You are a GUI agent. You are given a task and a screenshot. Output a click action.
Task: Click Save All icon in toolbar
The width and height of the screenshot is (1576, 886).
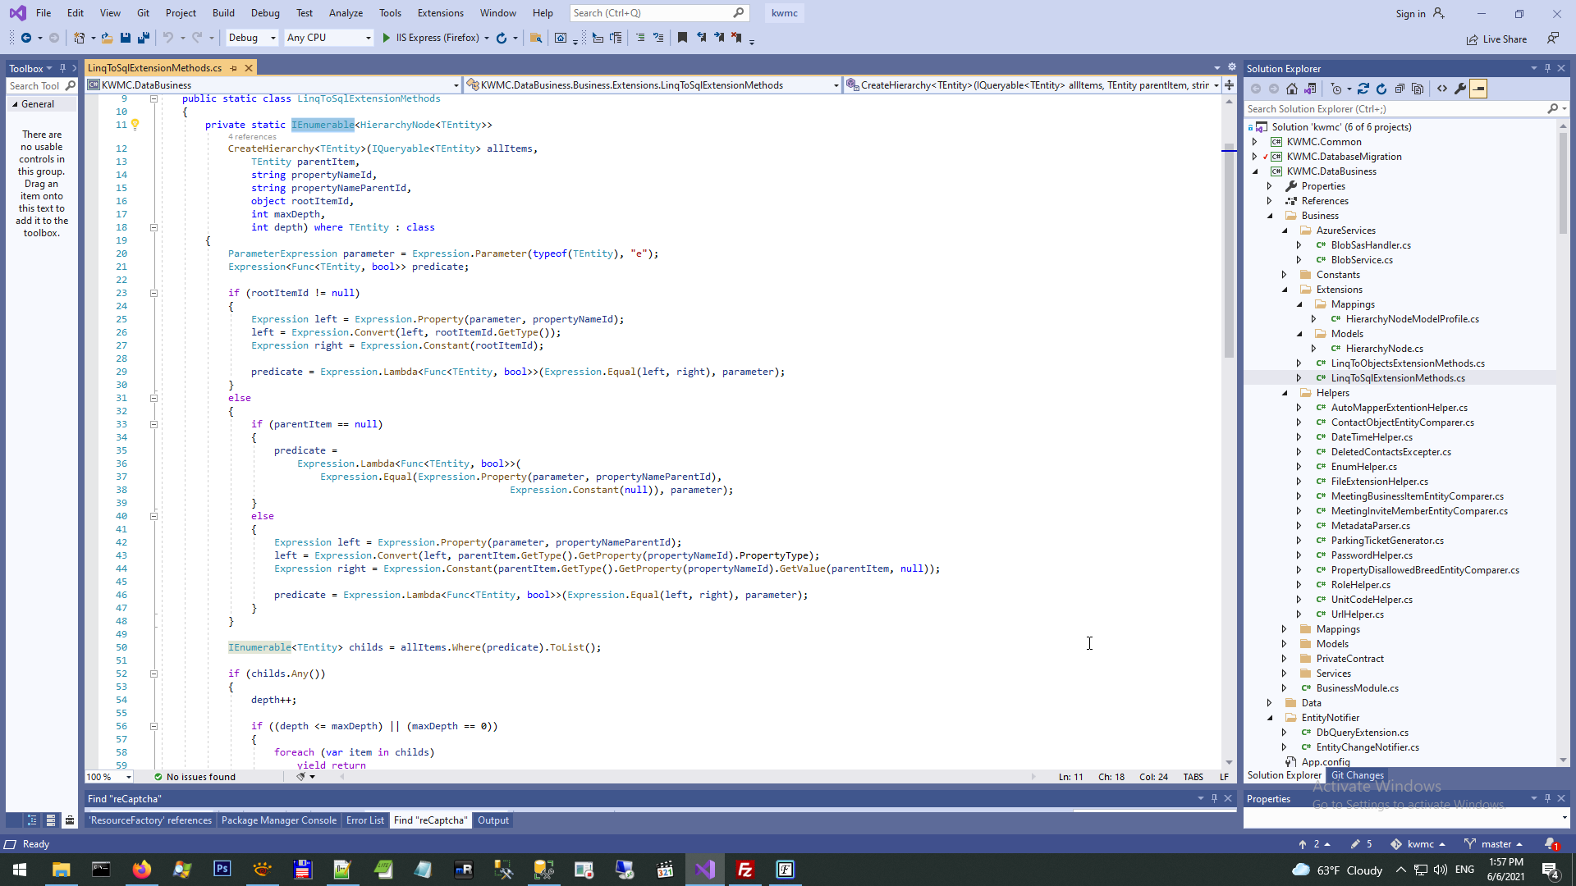(144, 38)
